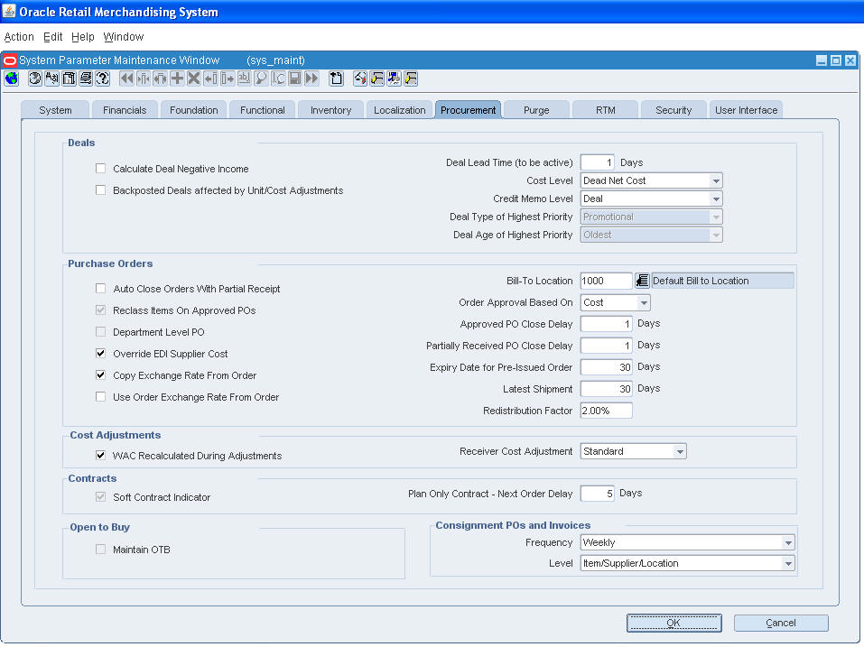The width and height of the screenshot is (864, 647).
Task: Switch to the Financials tab
Action: point(125,110)
